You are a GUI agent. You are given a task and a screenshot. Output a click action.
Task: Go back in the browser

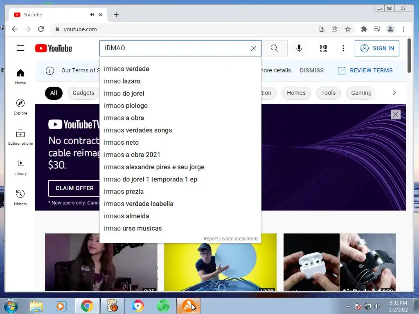(x=15, y=29)
